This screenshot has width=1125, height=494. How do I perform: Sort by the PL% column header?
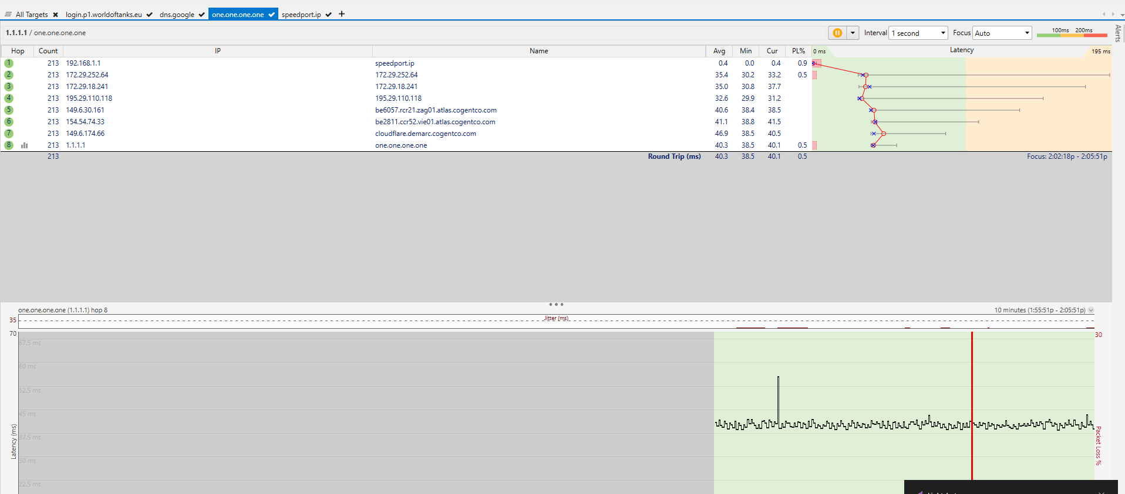pos(798,51)
